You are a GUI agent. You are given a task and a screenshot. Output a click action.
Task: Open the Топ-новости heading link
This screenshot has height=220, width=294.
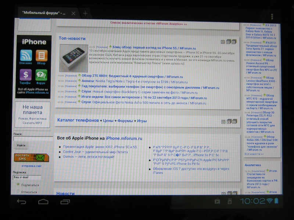pos(72,38)
